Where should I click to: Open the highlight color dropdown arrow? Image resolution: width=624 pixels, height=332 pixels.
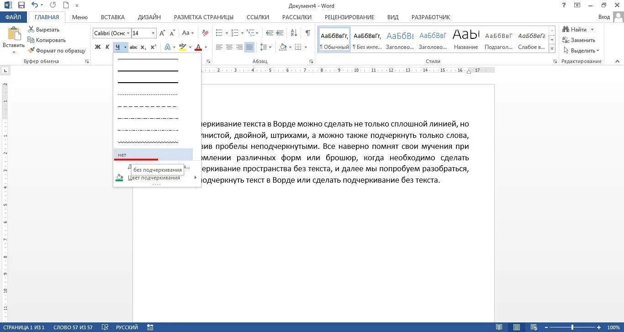(x=190, y=47)
